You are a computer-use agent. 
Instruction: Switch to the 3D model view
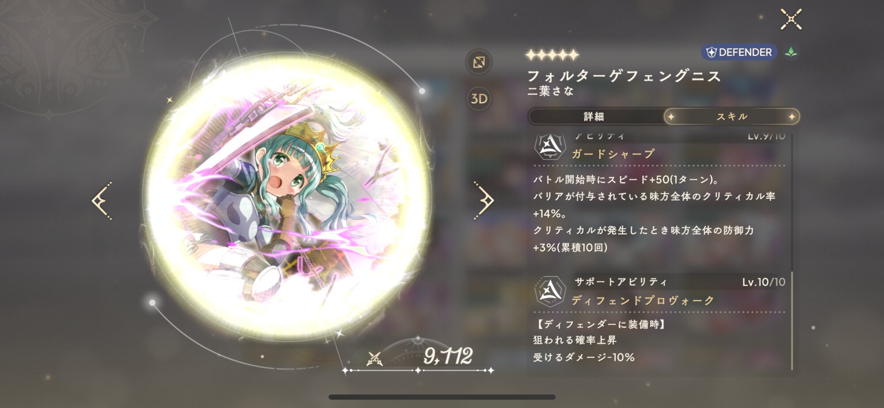pos(479,99)
